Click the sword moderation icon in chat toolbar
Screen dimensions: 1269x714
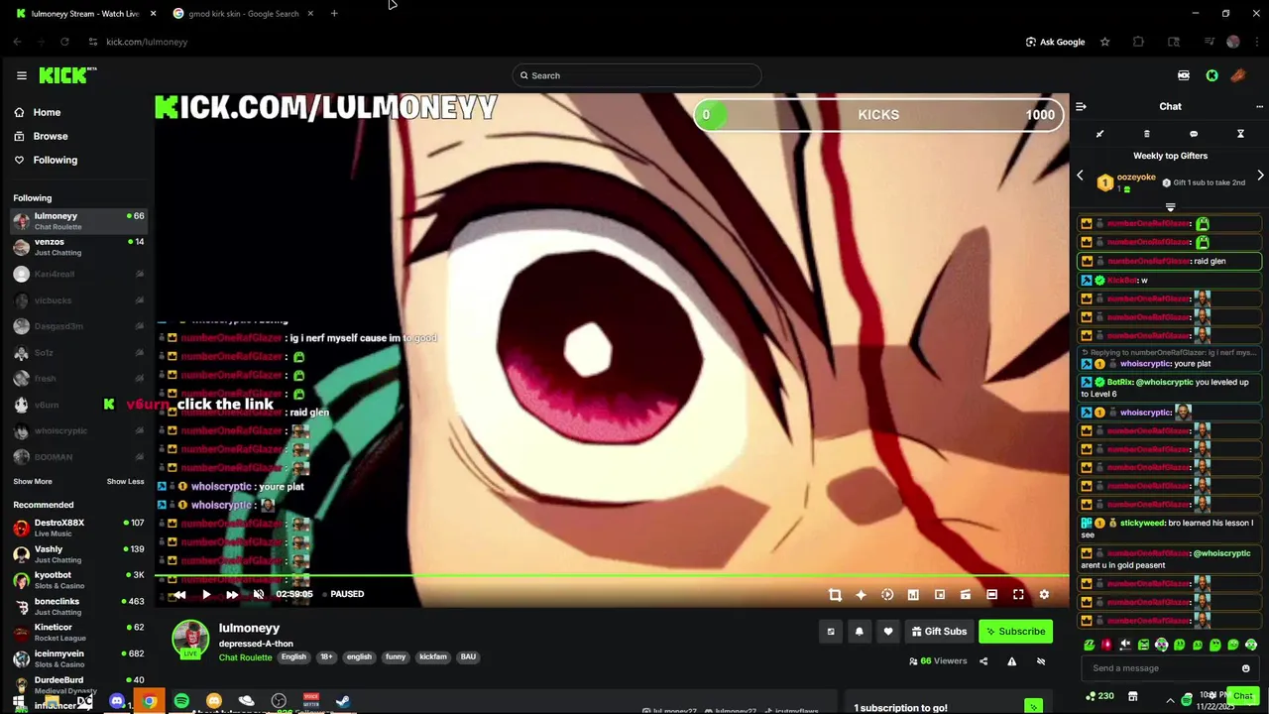1099,134
